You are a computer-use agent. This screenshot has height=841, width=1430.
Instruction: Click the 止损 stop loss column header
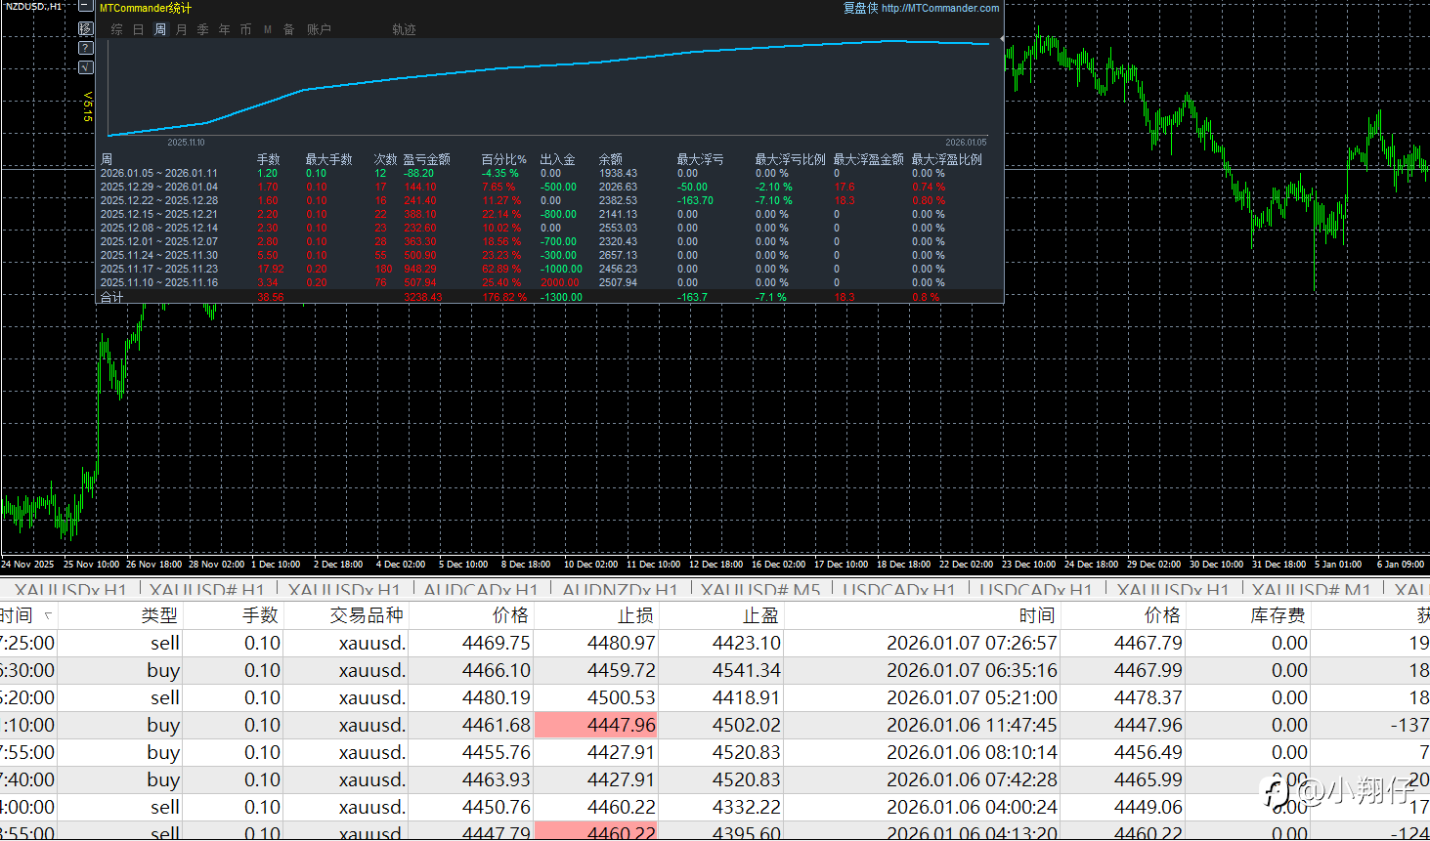click(x=635, y=615)
